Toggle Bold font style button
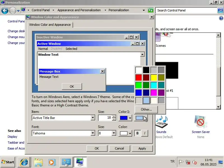 [137, 133]
